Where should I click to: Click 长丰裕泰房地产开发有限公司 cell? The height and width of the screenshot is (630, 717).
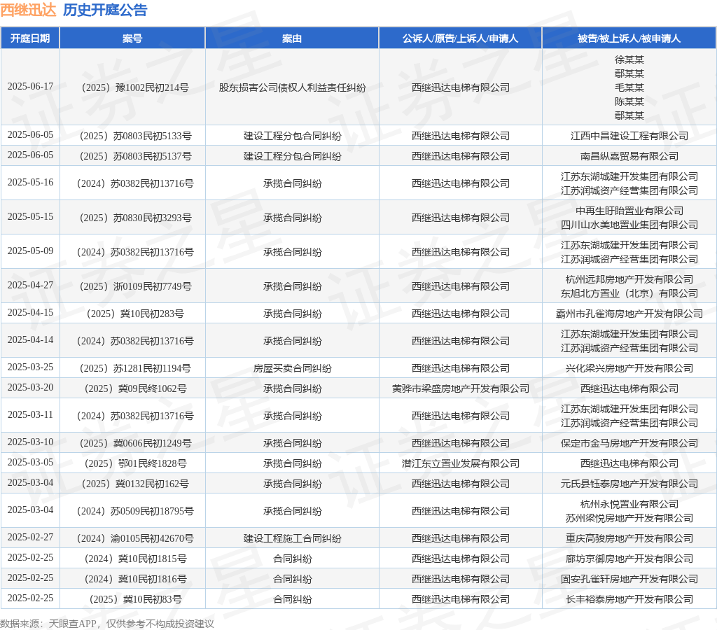[x=629, y=599]
